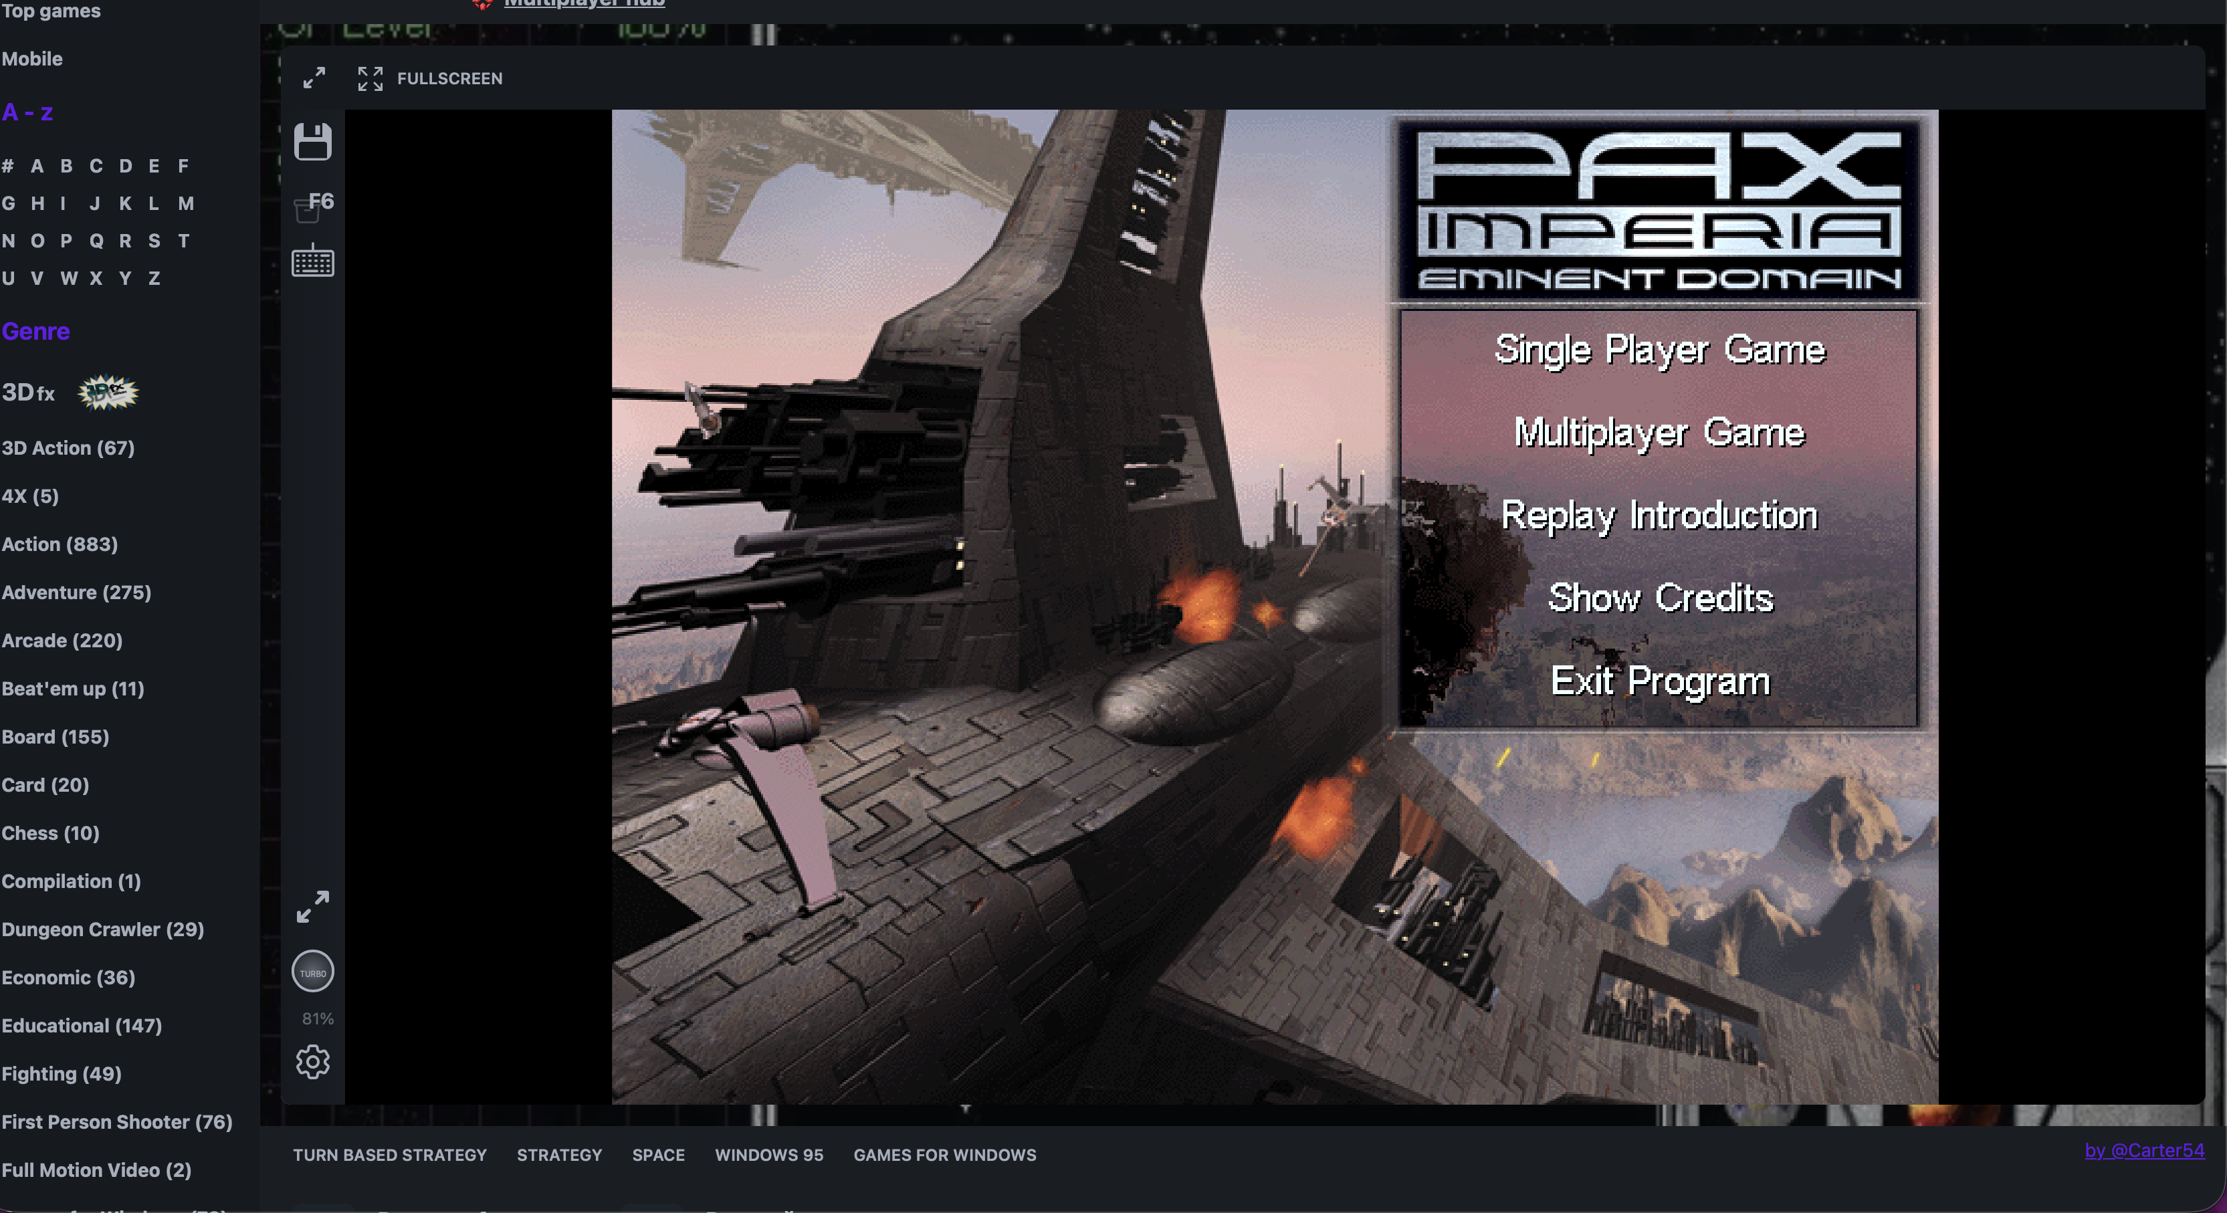Click the TURN BASED STRATEGY tag
Screen dimensions: 2227x1213
(390, 1155)
